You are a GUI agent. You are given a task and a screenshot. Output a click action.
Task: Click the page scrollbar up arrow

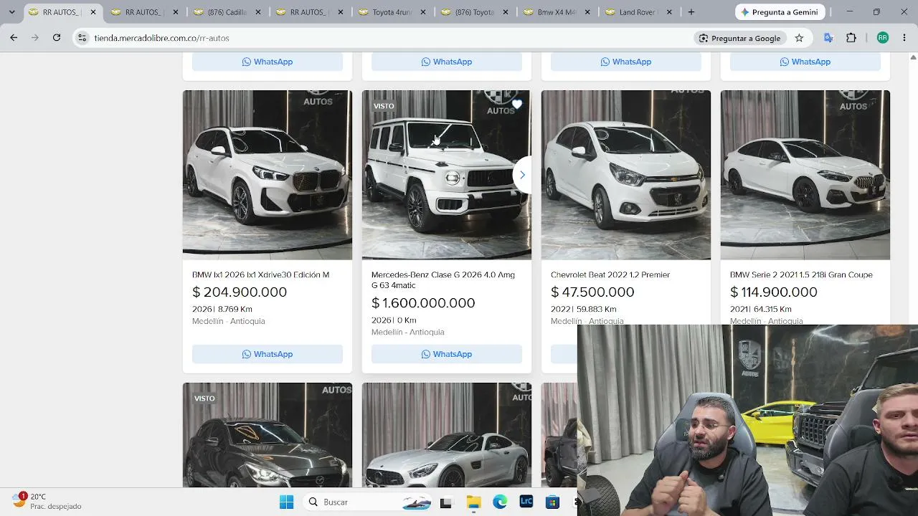click(x=913, y=57)
